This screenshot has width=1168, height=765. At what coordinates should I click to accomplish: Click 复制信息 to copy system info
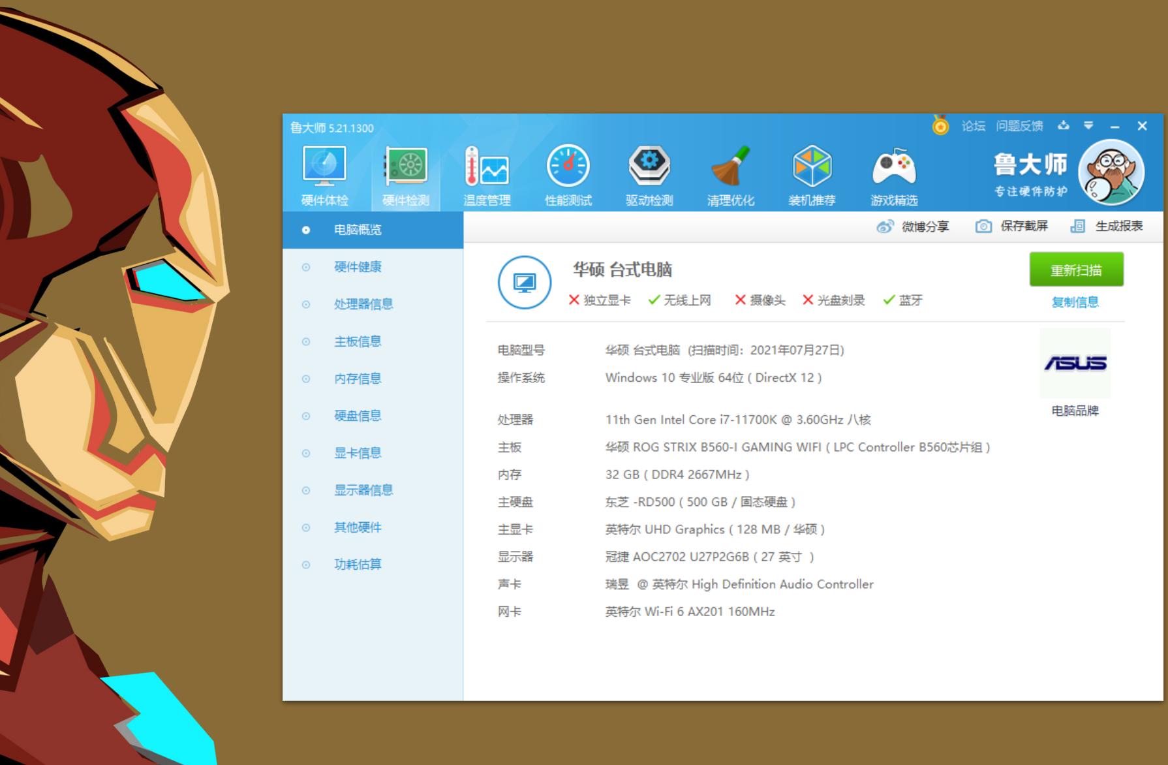point(1076,302)
